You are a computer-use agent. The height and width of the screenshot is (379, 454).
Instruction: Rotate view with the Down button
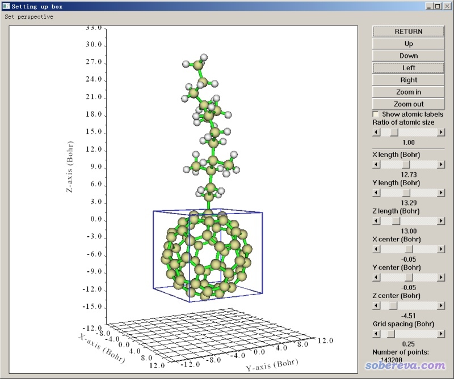click(408, 56)
